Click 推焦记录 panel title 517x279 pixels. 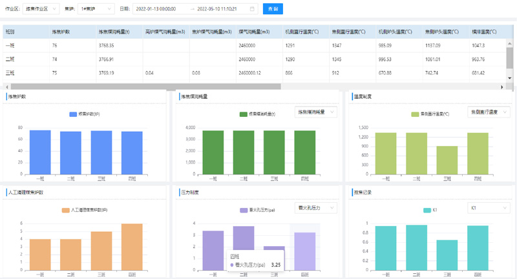[x=363, y=192]
